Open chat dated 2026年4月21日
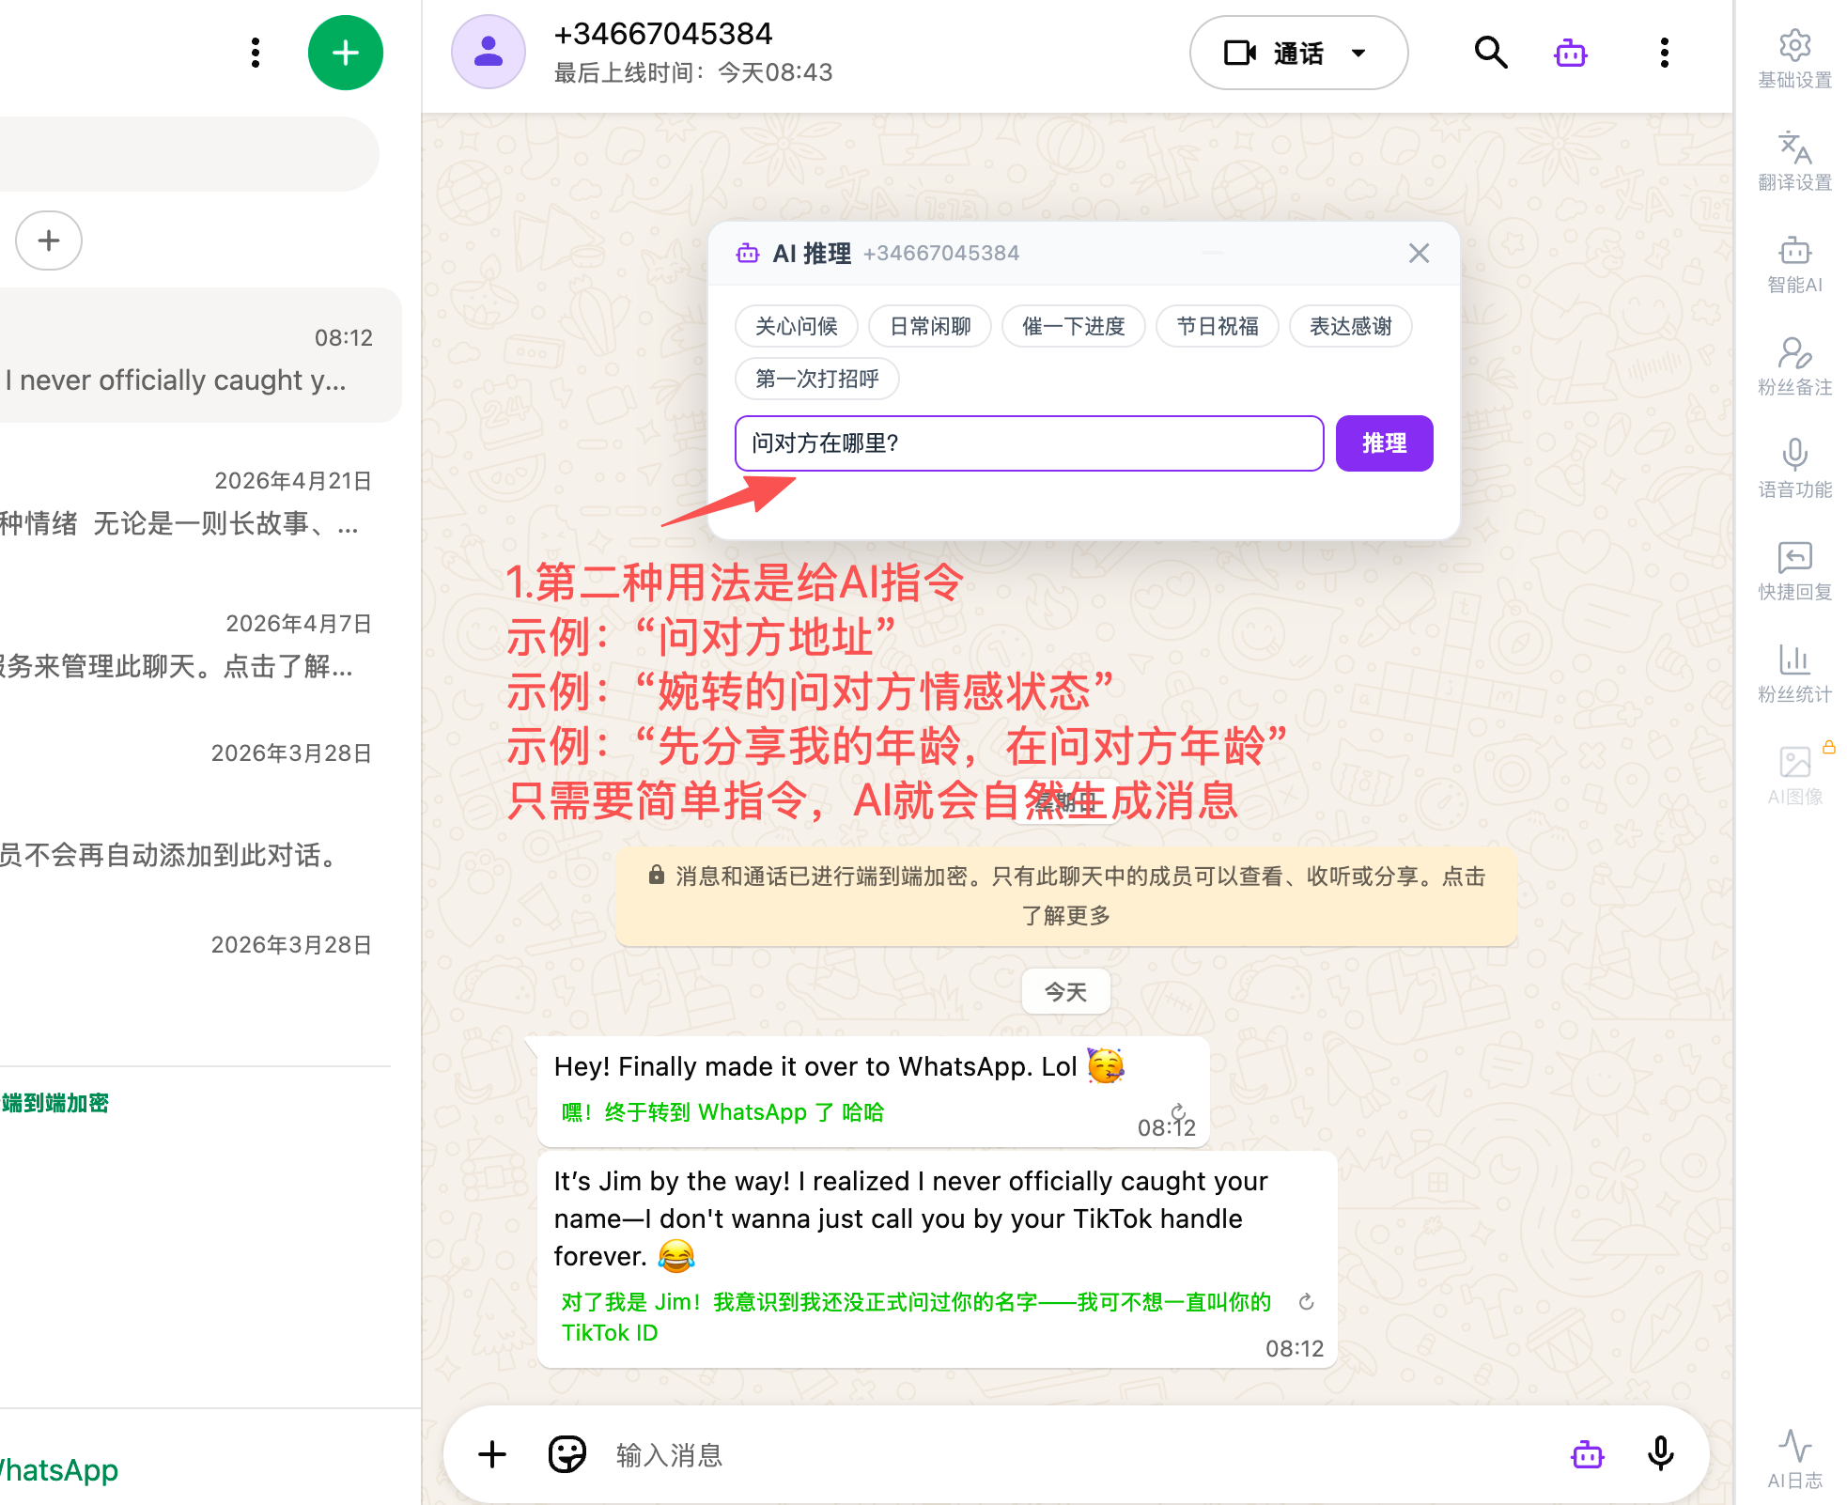This screenshot has width=1847, height=1505. [199, 503]
